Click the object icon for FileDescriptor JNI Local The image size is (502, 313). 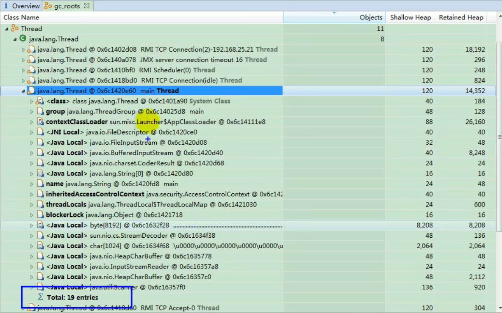[x=40, y=132]
